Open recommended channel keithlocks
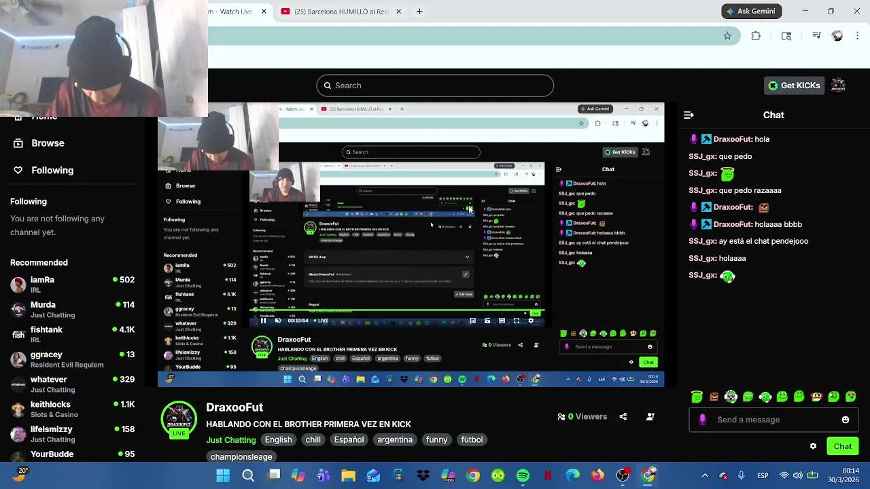The height and width of the screenshot is (489, 870). [x=72, y=409]
